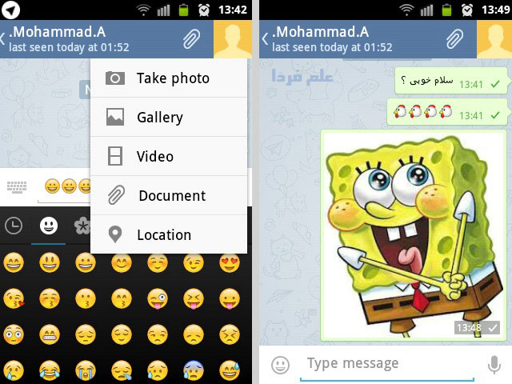The image size is (512, 384).
Task: Tap the paperclip attach icon in the right chat header
Action: coord(454,38)
